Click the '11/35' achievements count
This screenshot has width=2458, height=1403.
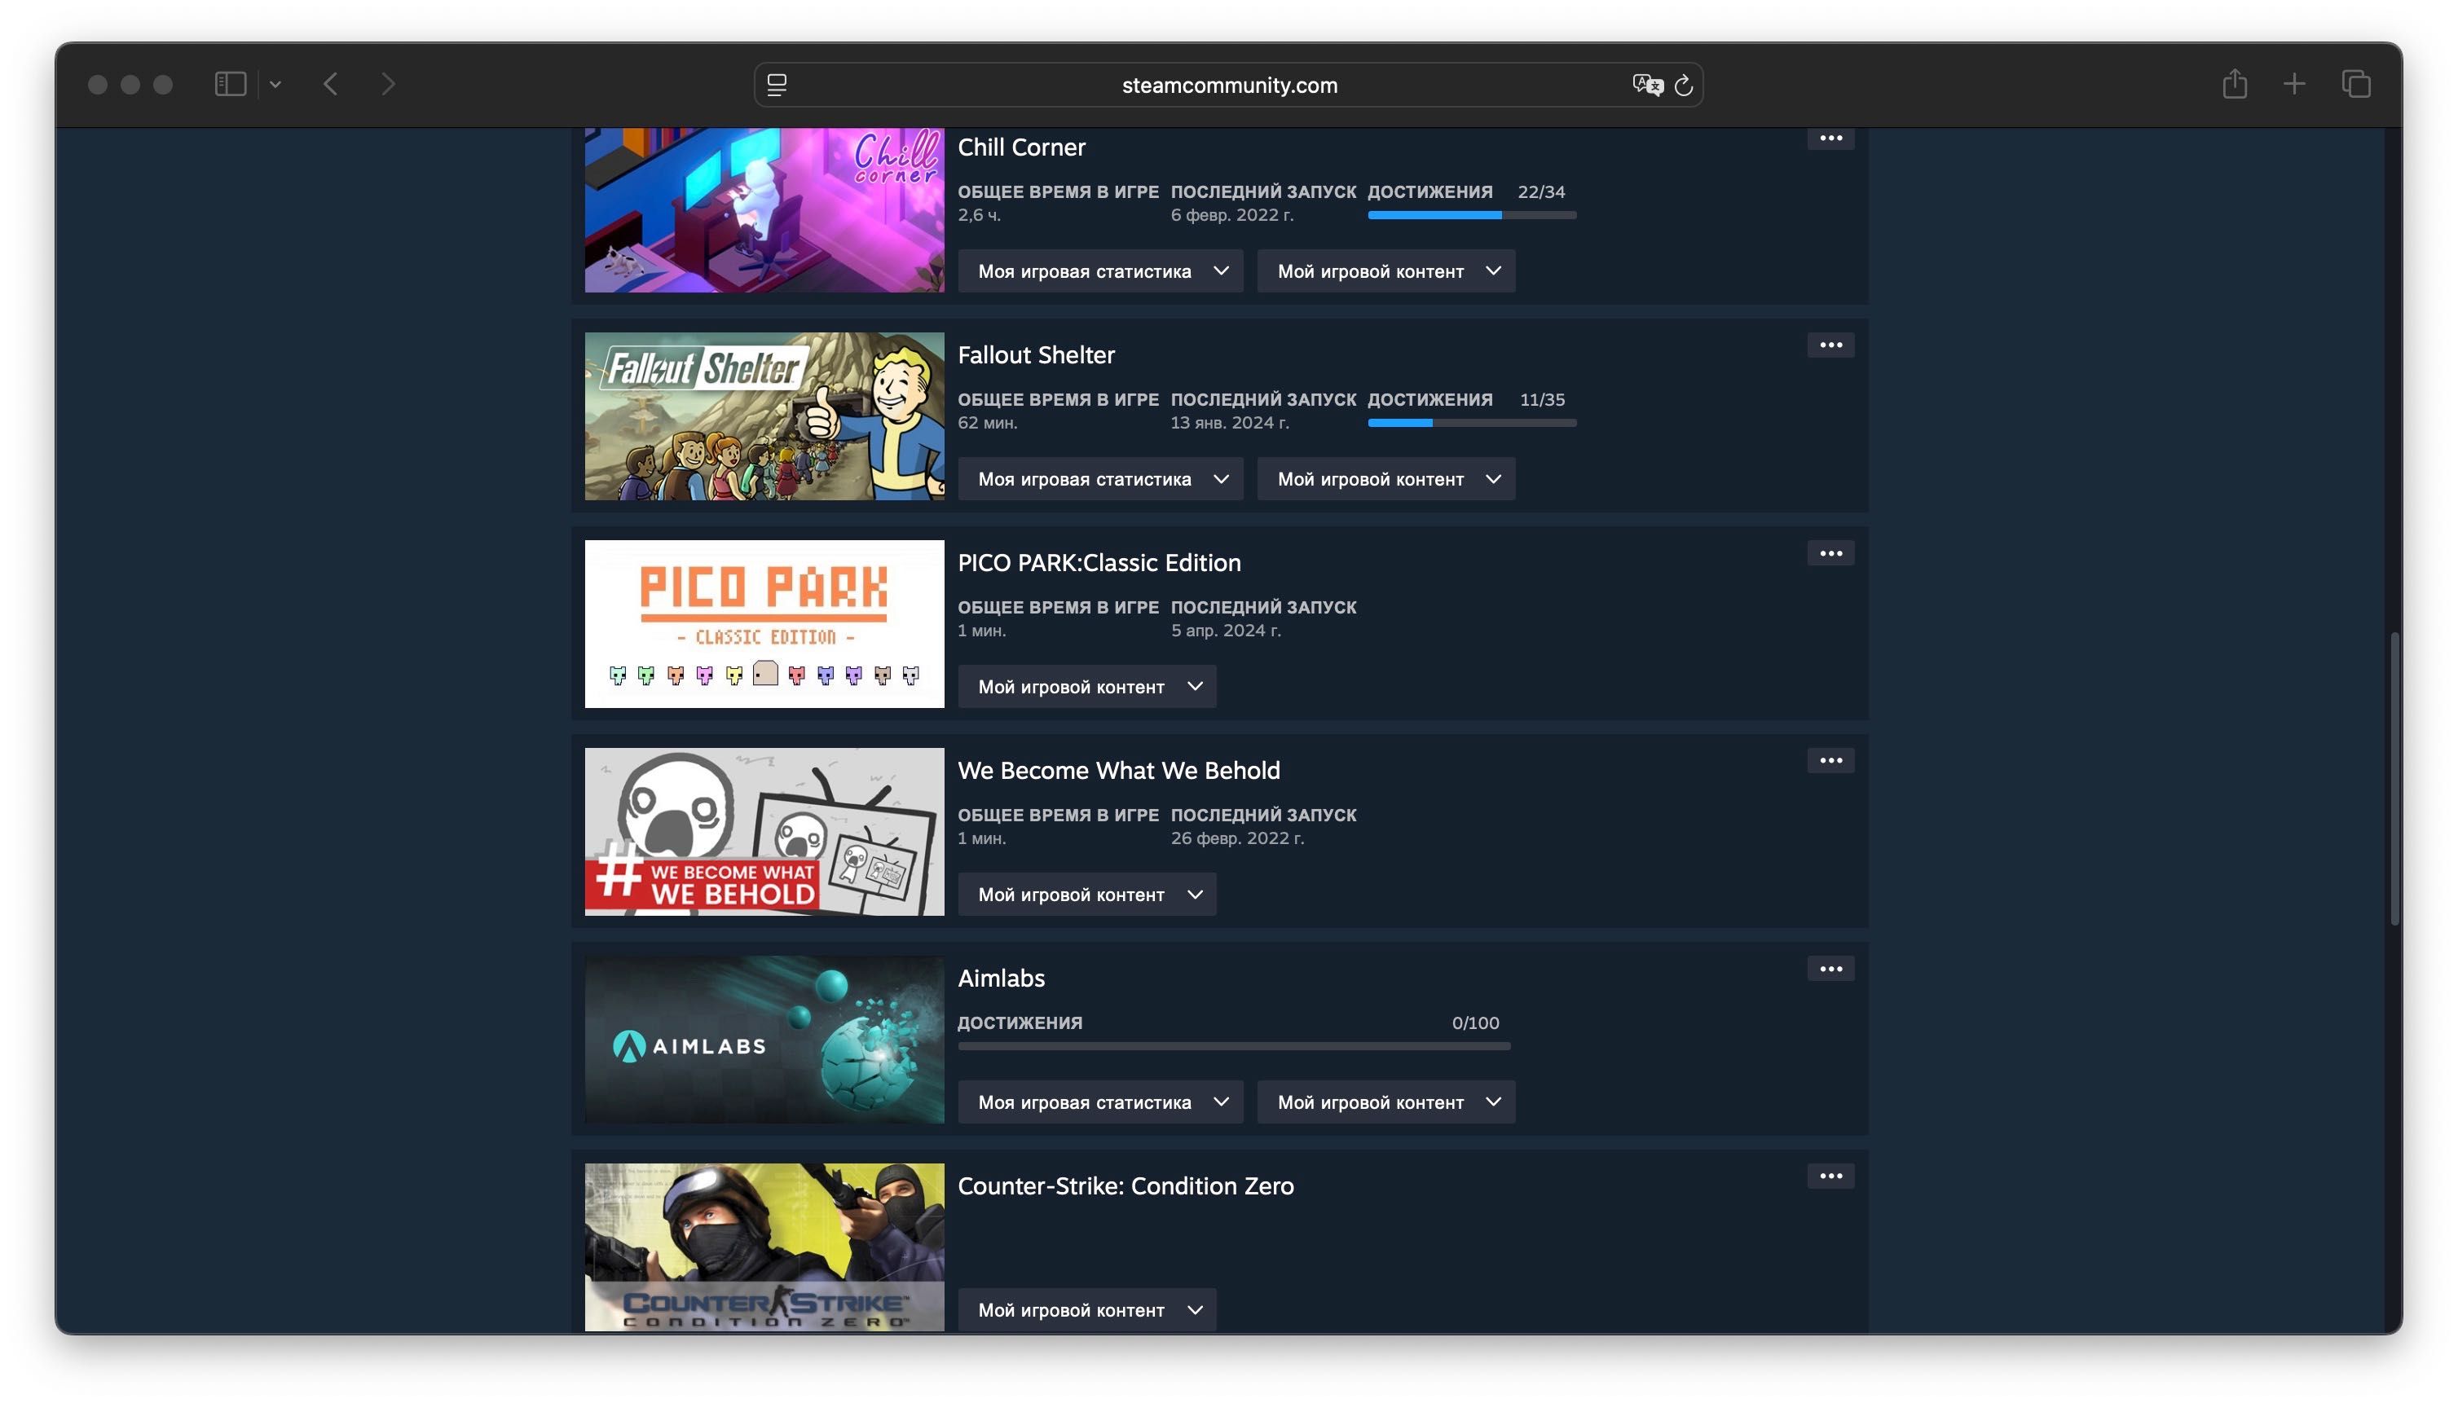(x=1542, y=400)
